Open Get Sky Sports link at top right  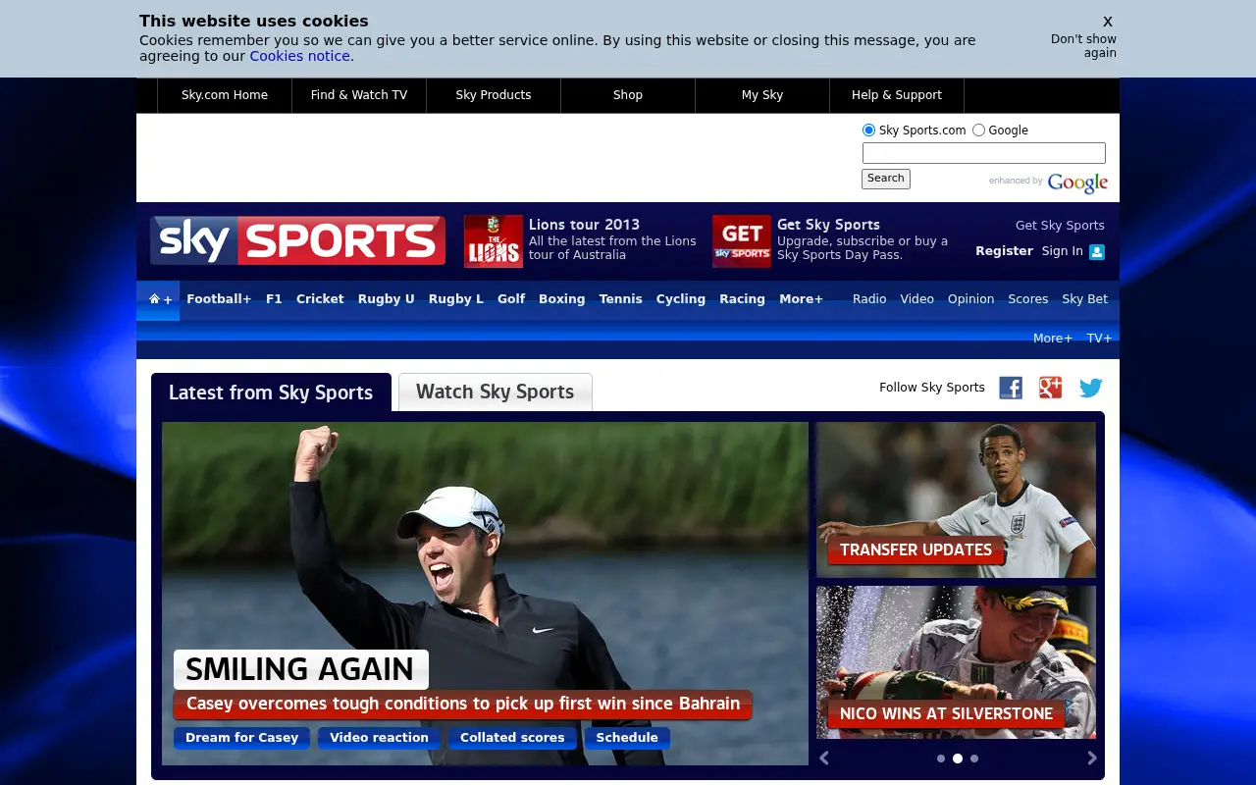click(1060, 226)
